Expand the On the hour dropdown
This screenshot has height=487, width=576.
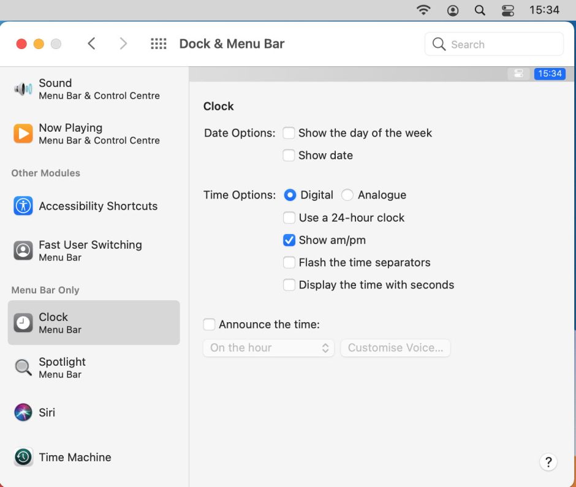[268, 348]
